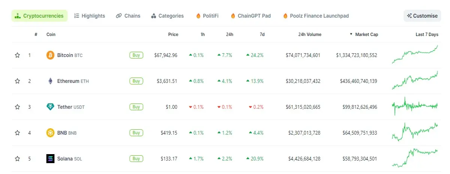Sort the table by 24h Volume header
The width and height of the screenshot is (450, 174).
click(x=310, y=34)
